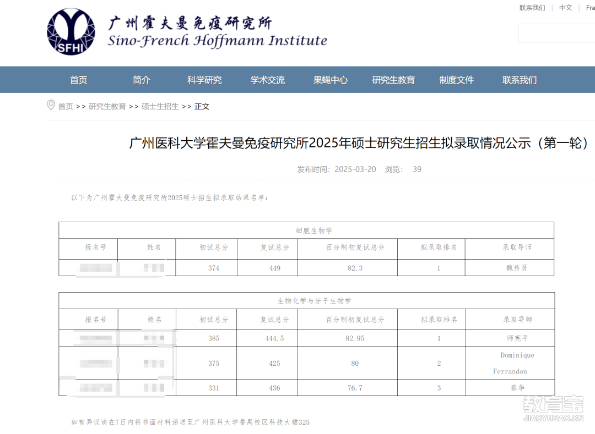Viewport: 595px width, 434px height.
Task: Click the publish date 2025-03-20
Action: pyautogui.click(x=355, y=169)
